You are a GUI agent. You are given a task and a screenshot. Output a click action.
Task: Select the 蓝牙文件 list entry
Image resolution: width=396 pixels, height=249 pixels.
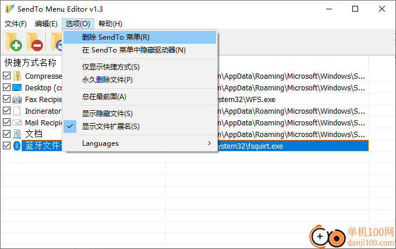[42, 146]
